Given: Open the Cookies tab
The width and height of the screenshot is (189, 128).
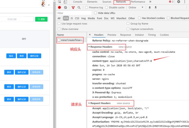Looking at the screenshot, I should coord(164,35).
